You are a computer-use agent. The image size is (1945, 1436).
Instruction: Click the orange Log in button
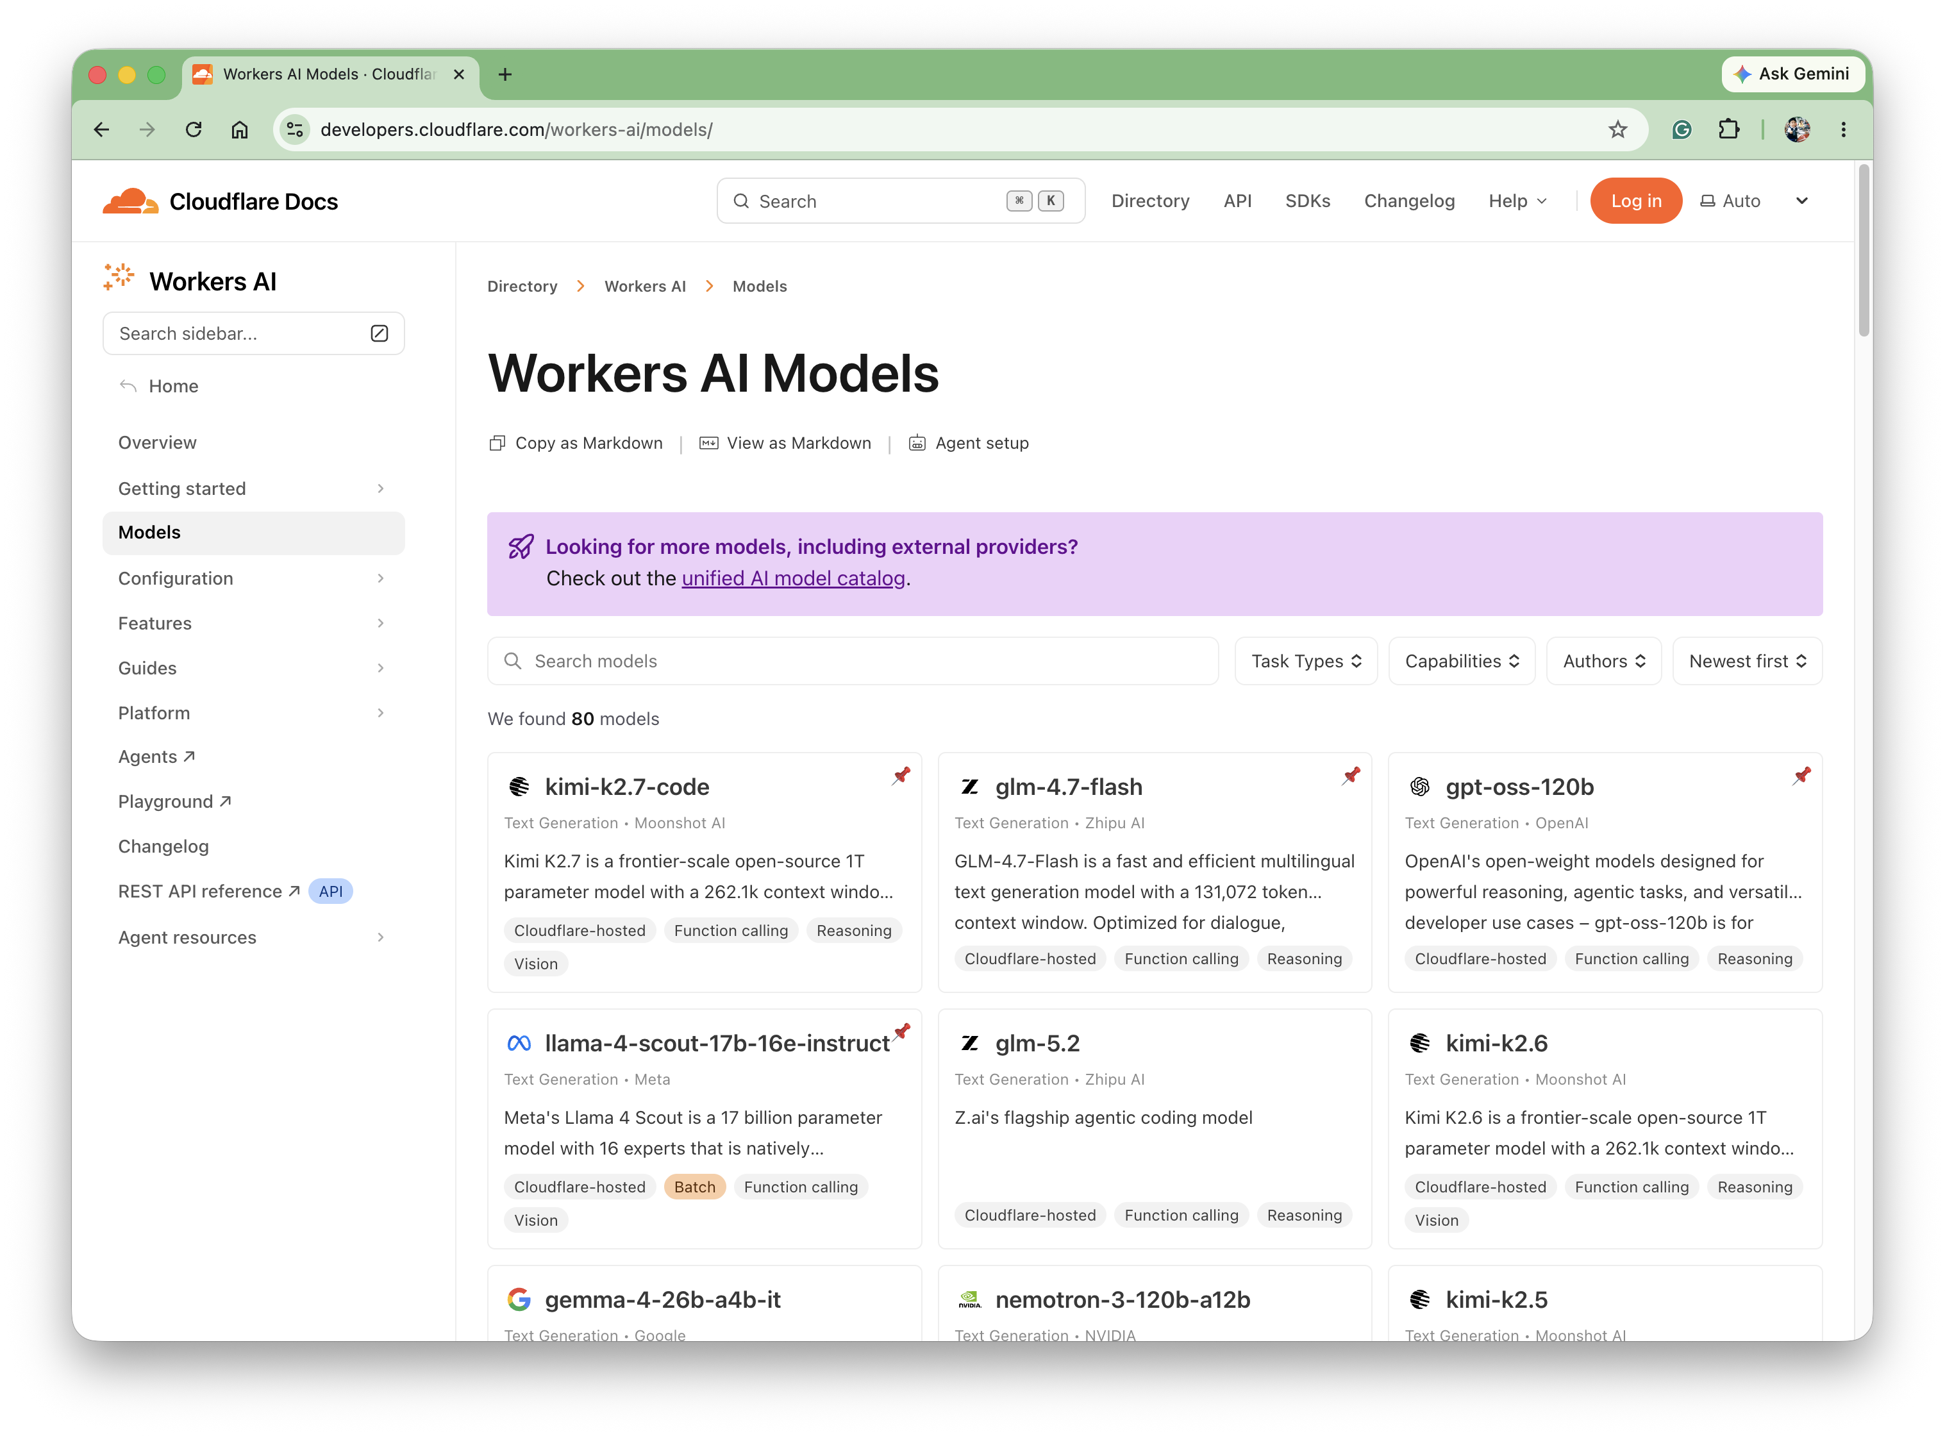[1635, 201]
